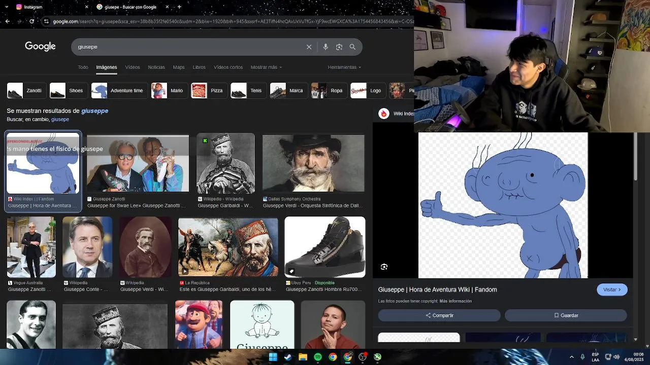Start voice search with the microphone icon
Image resolution: width=650 pixels, height=365 pixels.
click(x=326, y=47)
